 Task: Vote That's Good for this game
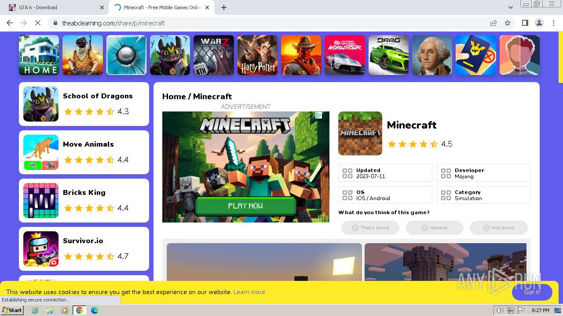[370, 228]
